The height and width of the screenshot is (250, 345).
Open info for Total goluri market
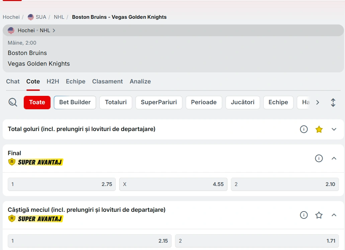(x=304, y=129)
